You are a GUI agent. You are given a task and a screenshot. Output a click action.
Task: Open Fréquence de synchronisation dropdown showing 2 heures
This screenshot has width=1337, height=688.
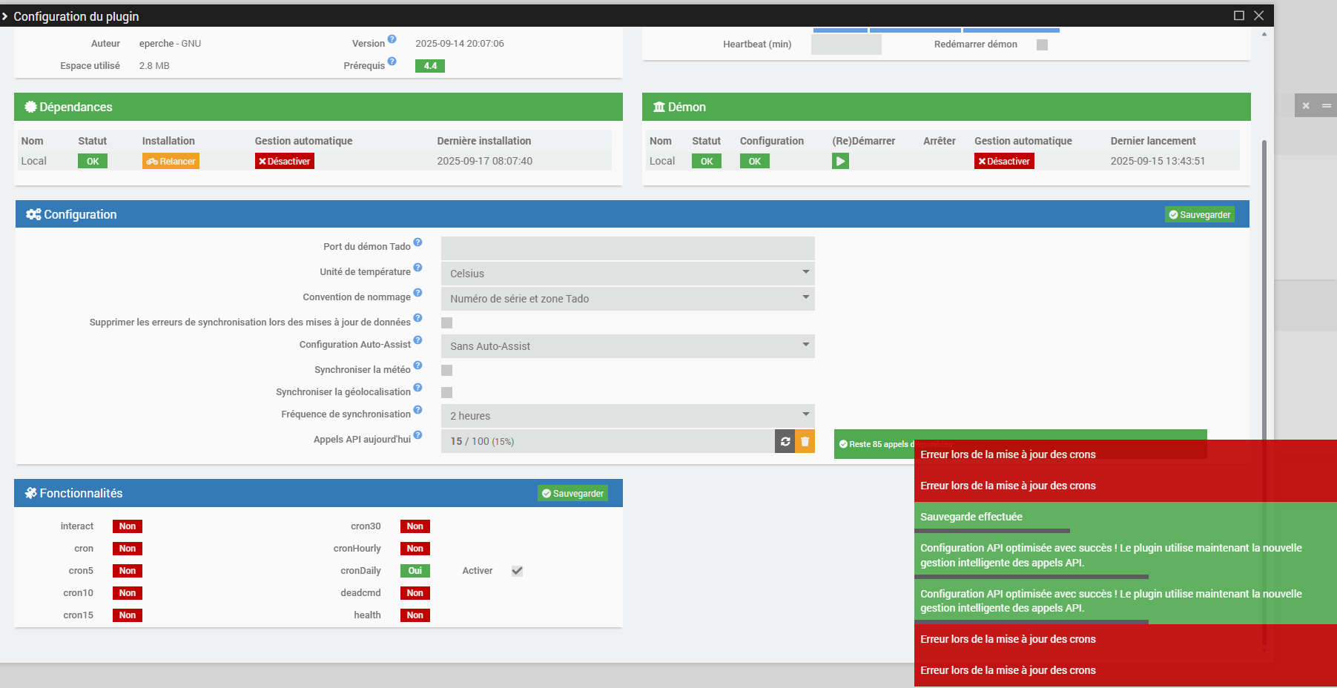pos(627,416)
